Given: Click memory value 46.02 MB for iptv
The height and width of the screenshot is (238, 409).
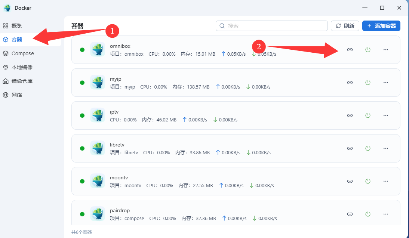Looking at the screenshot, I should (166, 120).
